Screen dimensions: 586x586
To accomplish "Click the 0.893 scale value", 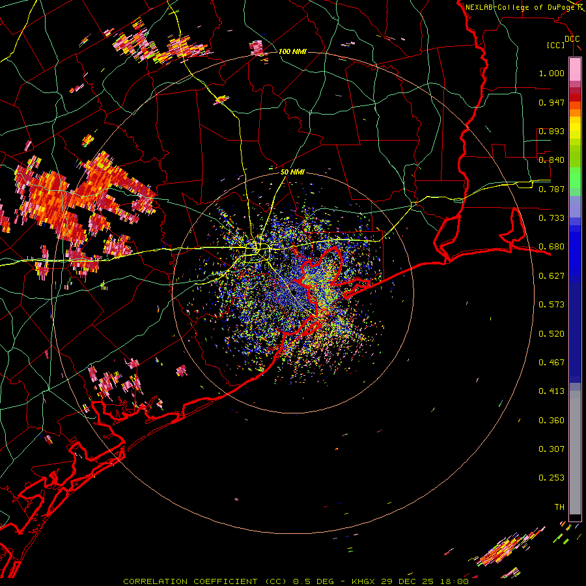I will click(551, 131).
